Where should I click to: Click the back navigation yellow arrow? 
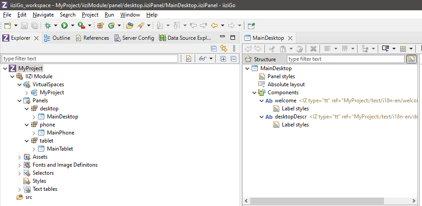click(x=214, y=26)
